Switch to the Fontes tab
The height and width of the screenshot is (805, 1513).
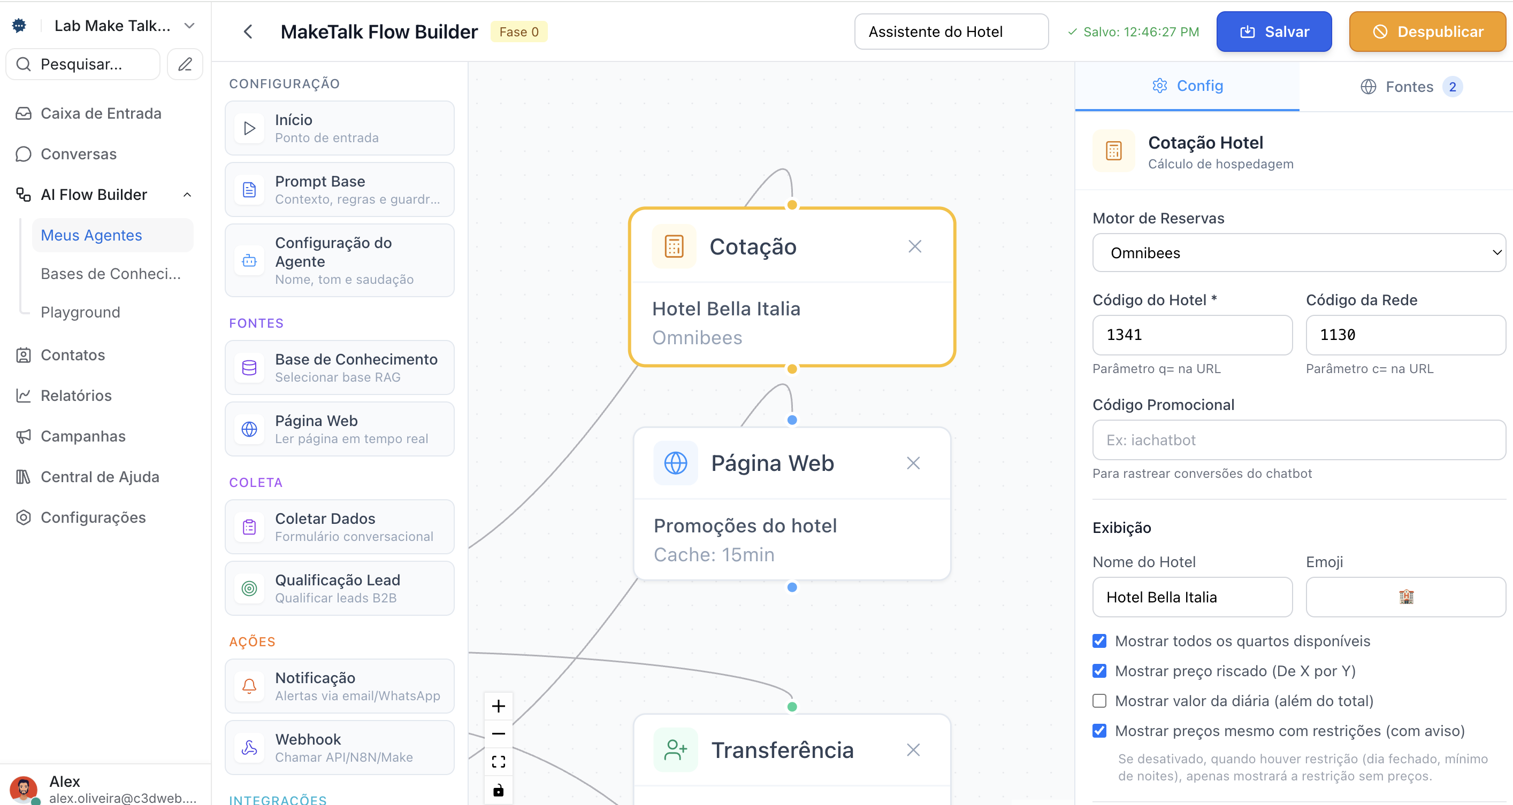coord(1410,87)
